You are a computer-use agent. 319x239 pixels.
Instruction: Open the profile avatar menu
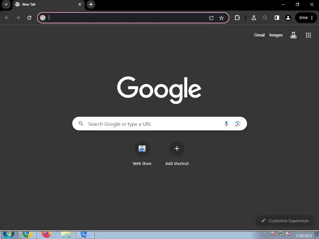tap(288, 18)
